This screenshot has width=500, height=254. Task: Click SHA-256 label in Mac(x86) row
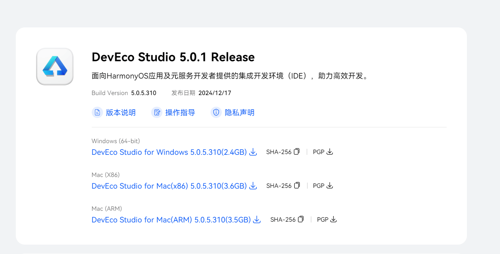point(279,186)
